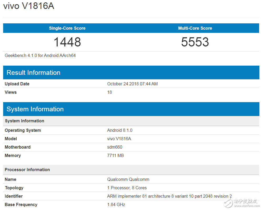This screenshot has height=210, width=262.
Task: Click the Views count of 18
Action: coord(110,92)
